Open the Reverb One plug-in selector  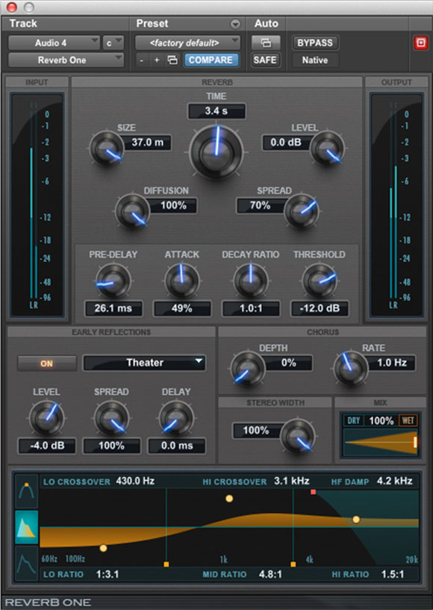click(x=66, y=60)
